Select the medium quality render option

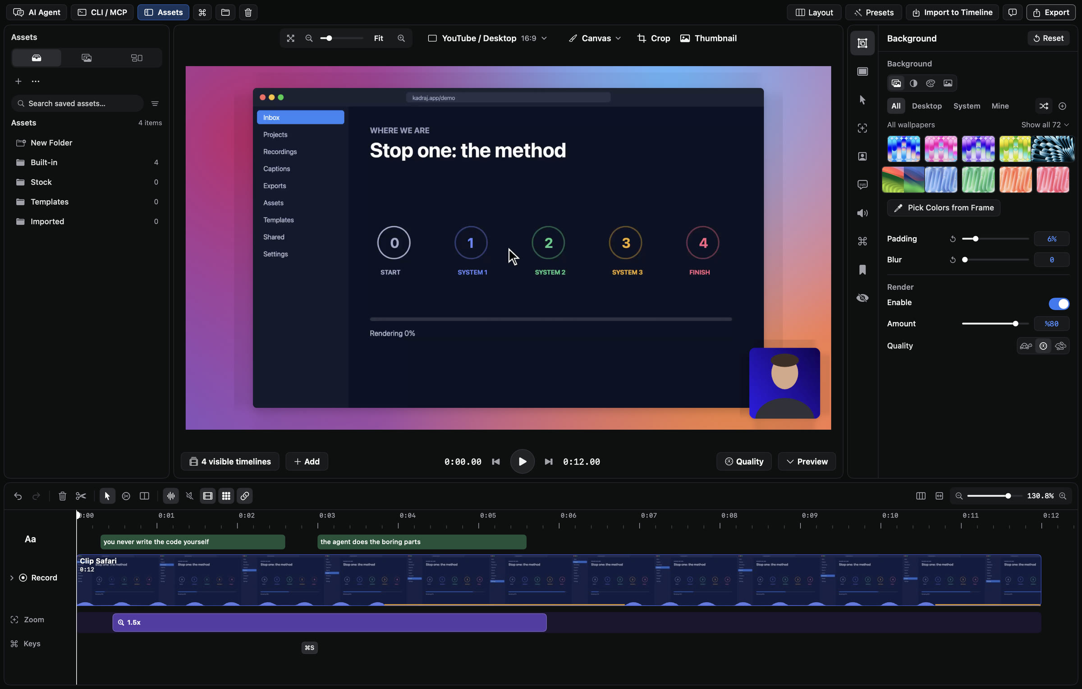point(1043,346)
